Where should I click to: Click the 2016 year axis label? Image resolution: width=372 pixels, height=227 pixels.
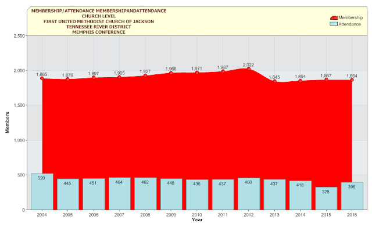pyautogui.click(x=352, y=215)
